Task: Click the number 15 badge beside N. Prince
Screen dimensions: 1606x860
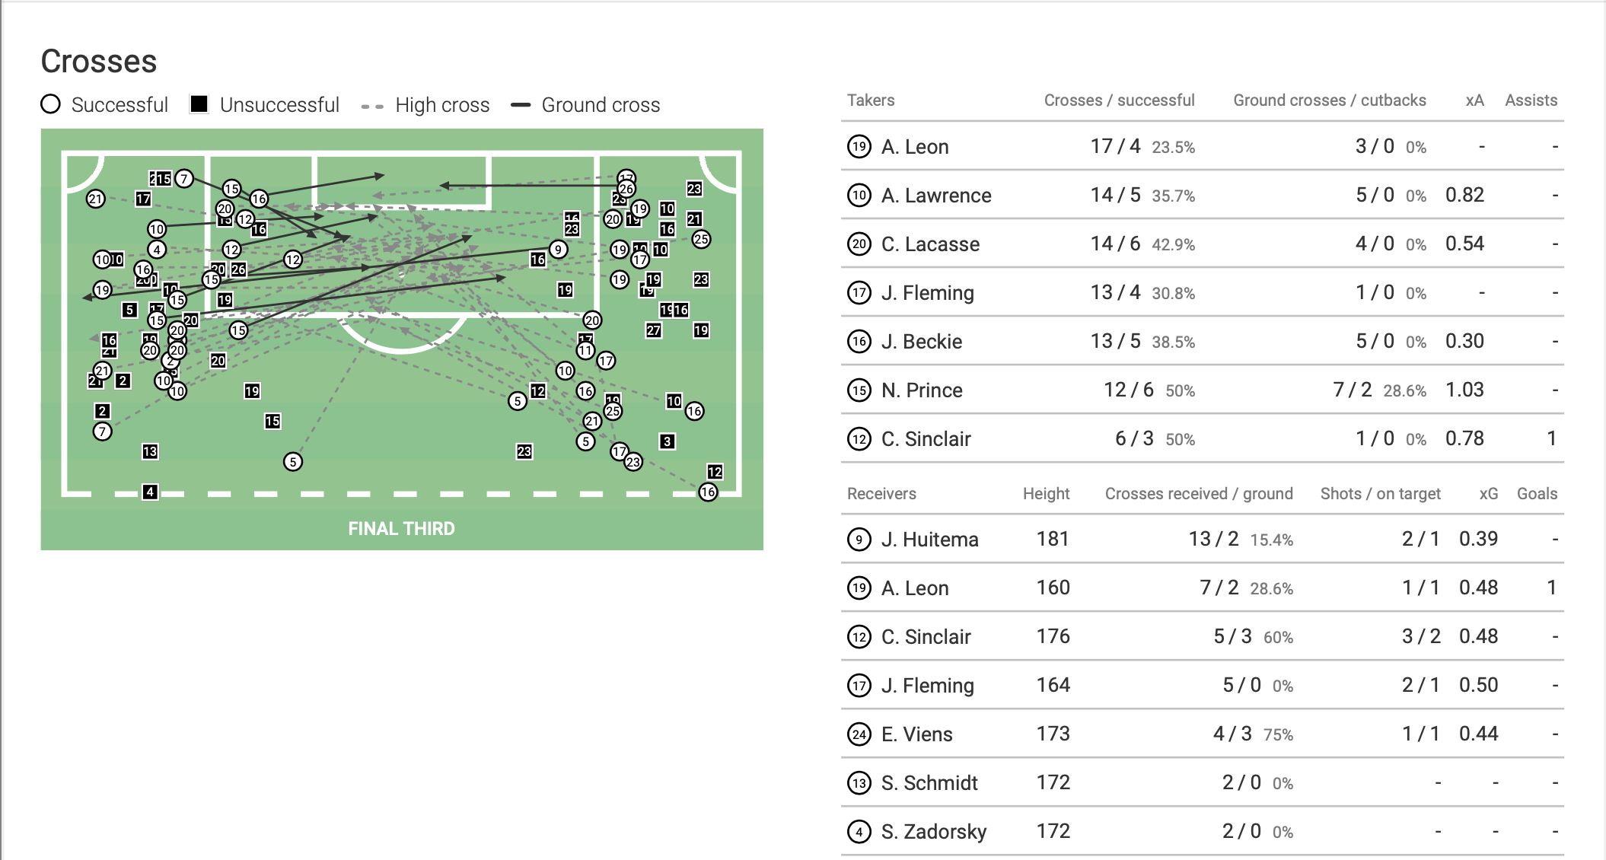Action: point(859,390)
